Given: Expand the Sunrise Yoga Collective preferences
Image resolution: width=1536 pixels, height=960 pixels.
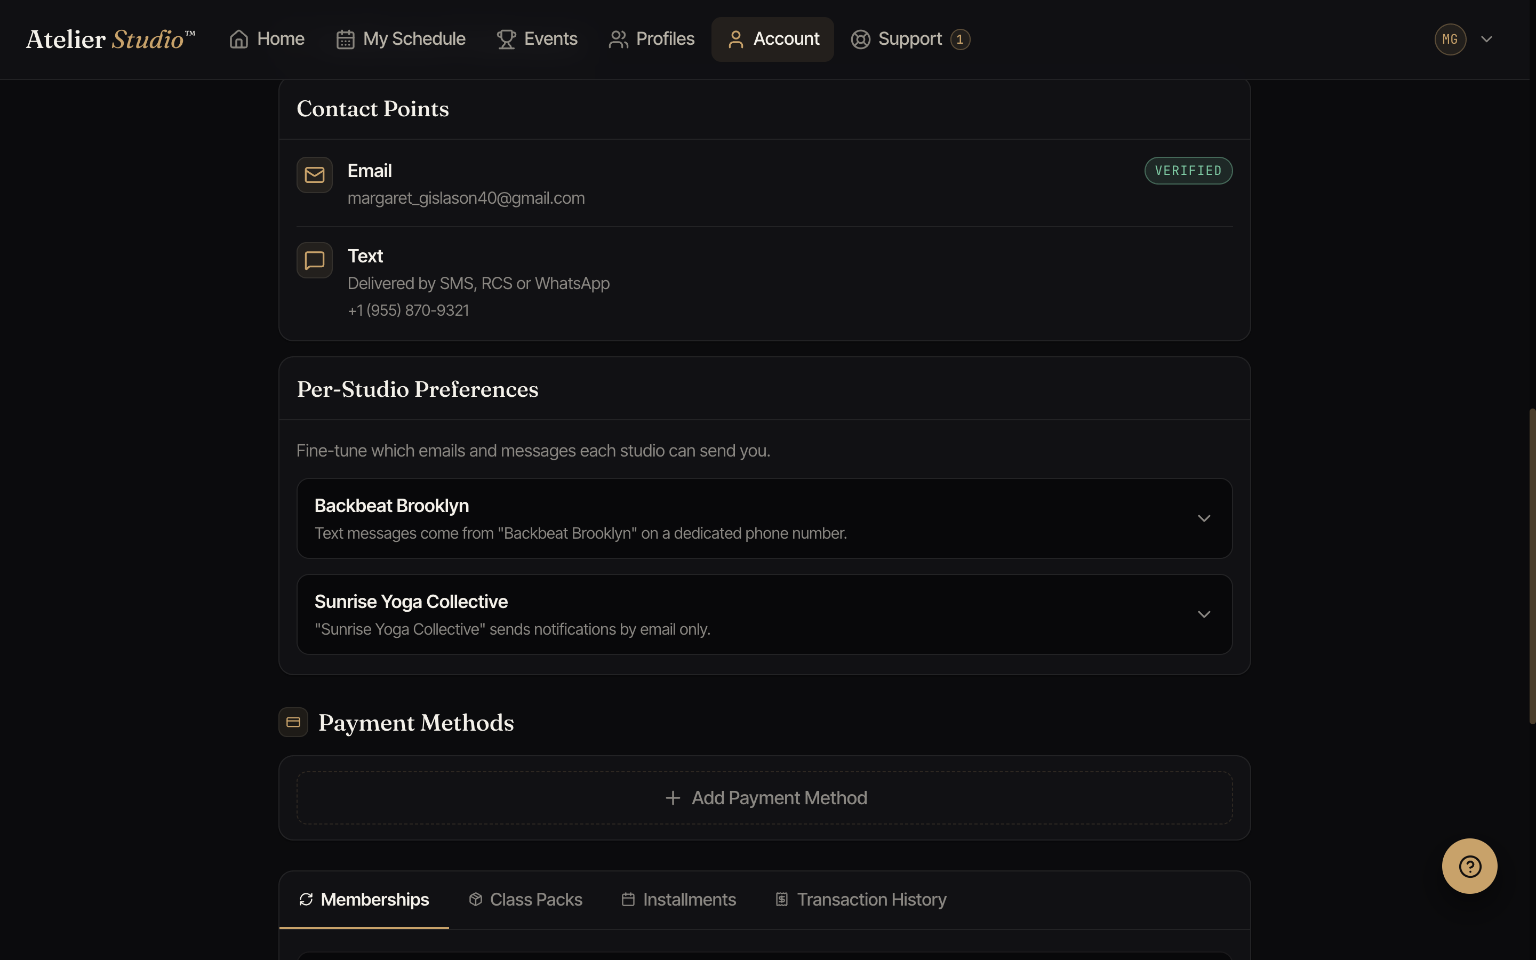Looking at the screenshot, I should pos(764,614).
